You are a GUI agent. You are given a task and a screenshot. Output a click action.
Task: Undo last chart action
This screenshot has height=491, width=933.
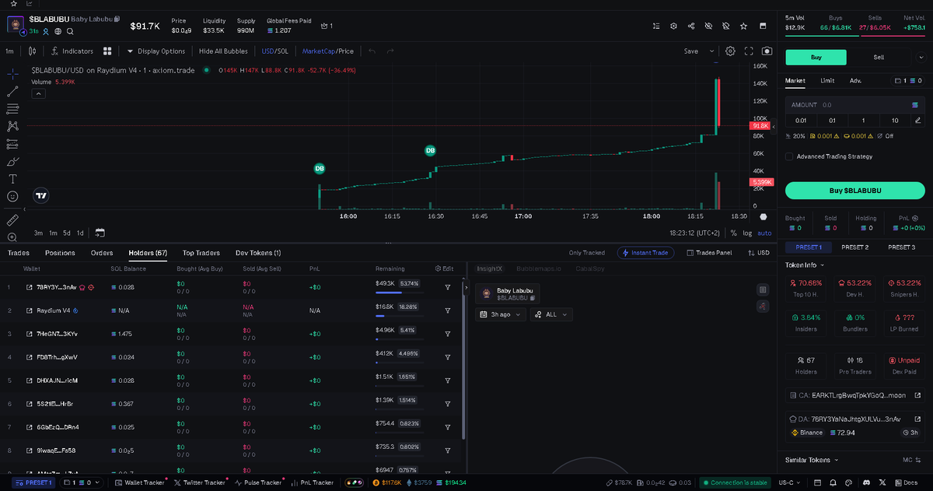point(372,51)
